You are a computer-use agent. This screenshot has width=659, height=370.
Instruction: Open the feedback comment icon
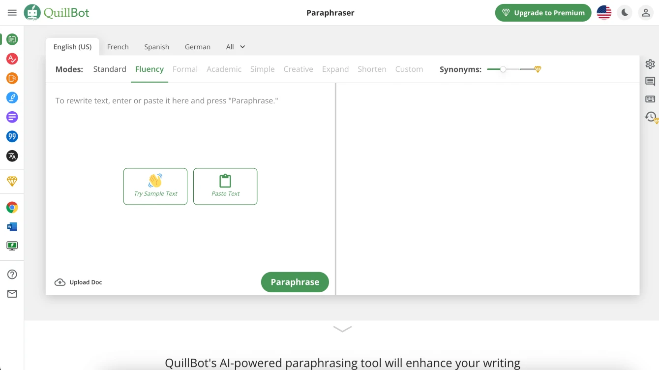pyautogui.click(x=650, y=82)
